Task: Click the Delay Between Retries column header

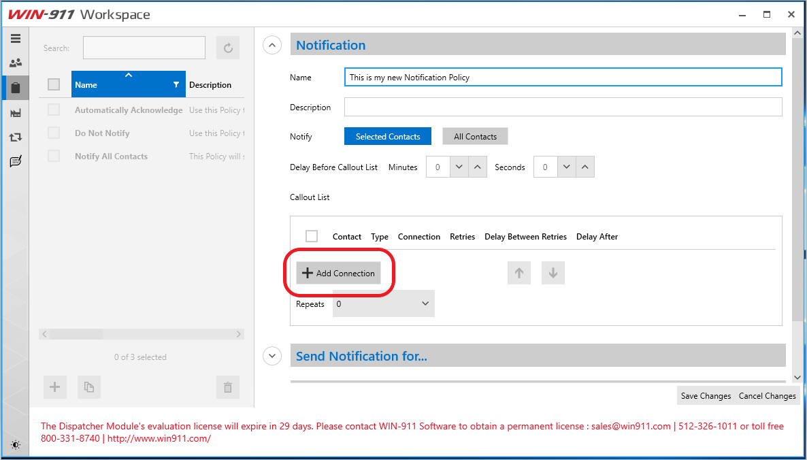Action: tap(525, 237)
